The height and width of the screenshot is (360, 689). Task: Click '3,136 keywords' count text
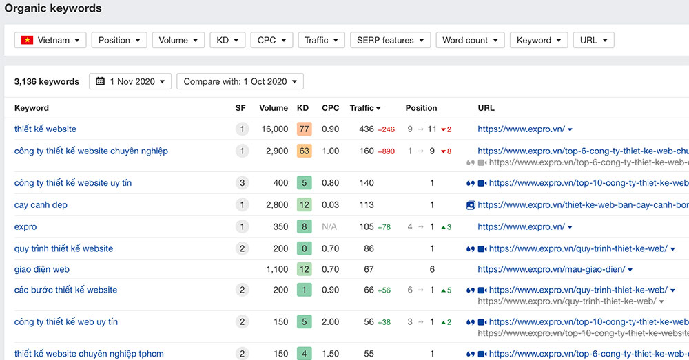pyautogui.click(x=47, y=81)
